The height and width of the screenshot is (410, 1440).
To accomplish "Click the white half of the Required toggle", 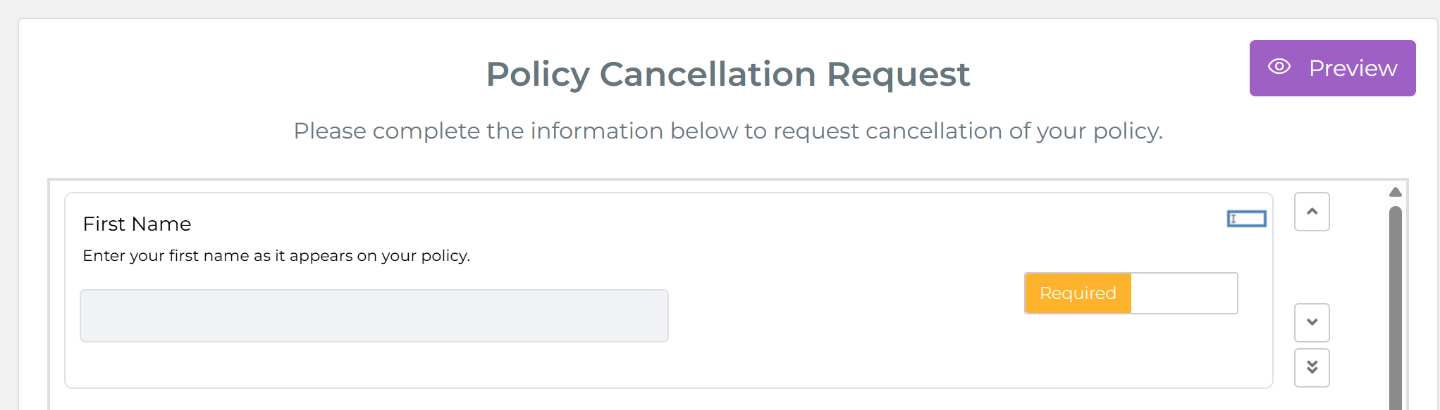I will click(1184, 293).
